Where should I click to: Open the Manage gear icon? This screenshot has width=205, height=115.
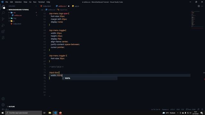pyautogui.click(x=3, y=105)
